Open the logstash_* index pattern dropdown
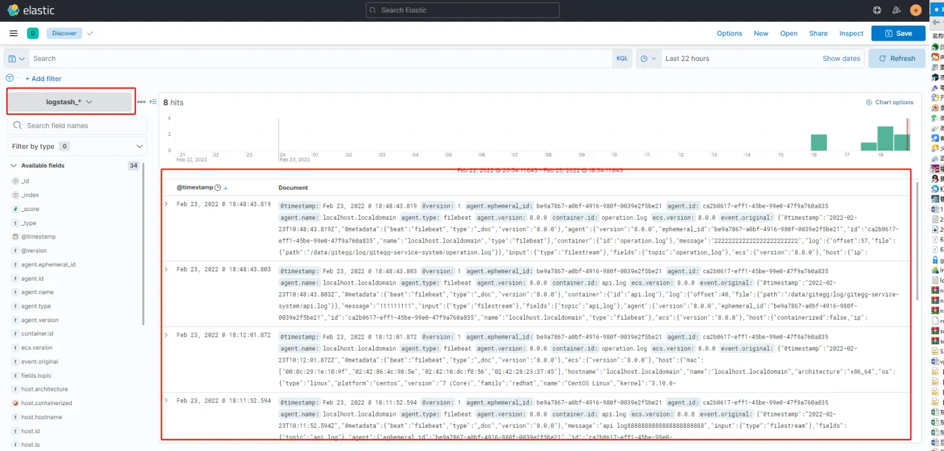This screenshot has width=944, height=451. [x=70, y=102]
